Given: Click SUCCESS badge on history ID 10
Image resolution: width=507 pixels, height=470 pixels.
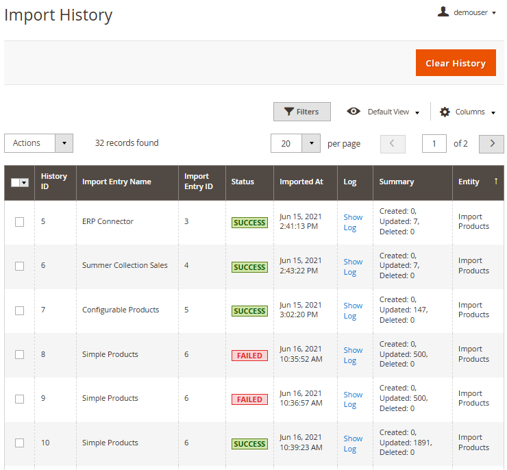Looking at the screenshot, I should point(249,444).
